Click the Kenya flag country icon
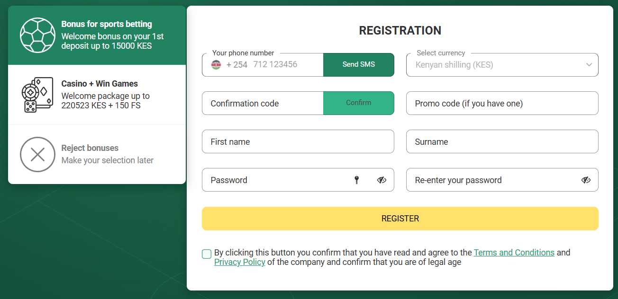 pyautogui.click(x=216, y=65)
